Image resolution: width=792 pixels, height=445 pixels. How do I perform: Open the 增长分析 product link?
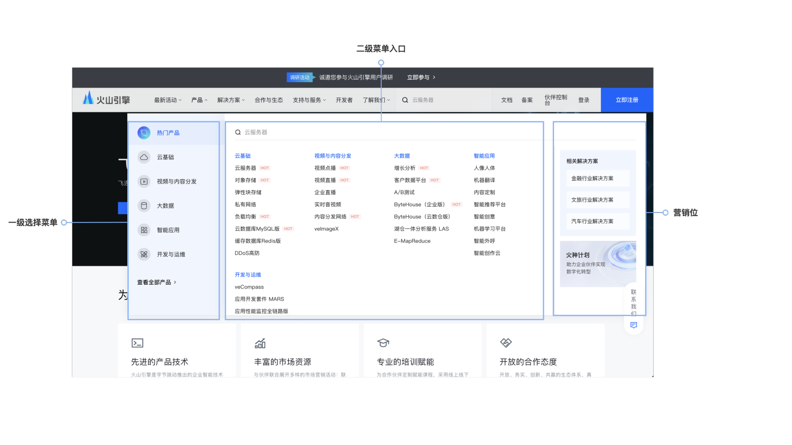click(x=405, y=168)
